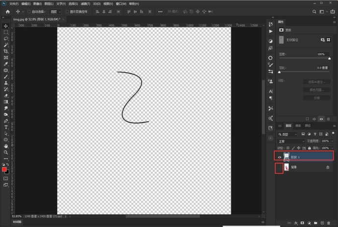338x227 pixels.
Task: Click more options ellipsis in options bar
Action: pyautogui.click(x=160, y=12)
